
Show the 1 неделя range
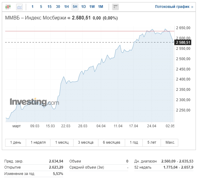[38, 143]
